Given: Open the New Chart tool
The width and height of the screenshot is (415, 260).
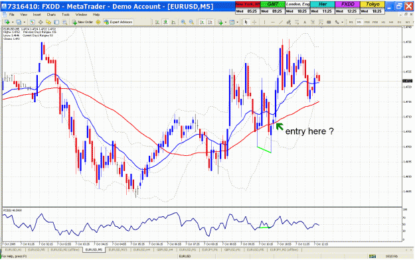Looking at the screenshot, I should click(7, 22).
